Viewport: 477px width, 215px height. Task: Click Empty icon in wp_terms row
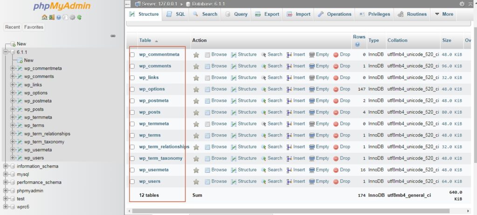312,136
